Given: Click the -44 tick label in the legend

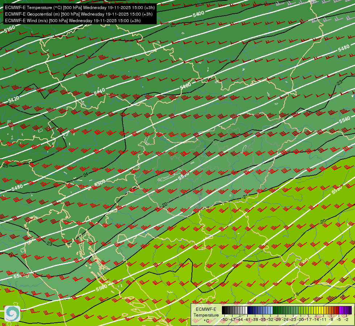Looking at the screenshot, I should tap(240, 319).
